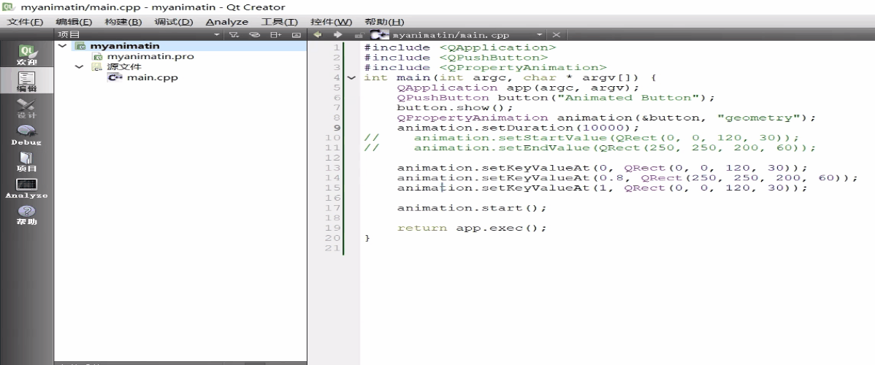Click the commented setStartValue line
Screen dimensions: 875x365
click(581, 138)
